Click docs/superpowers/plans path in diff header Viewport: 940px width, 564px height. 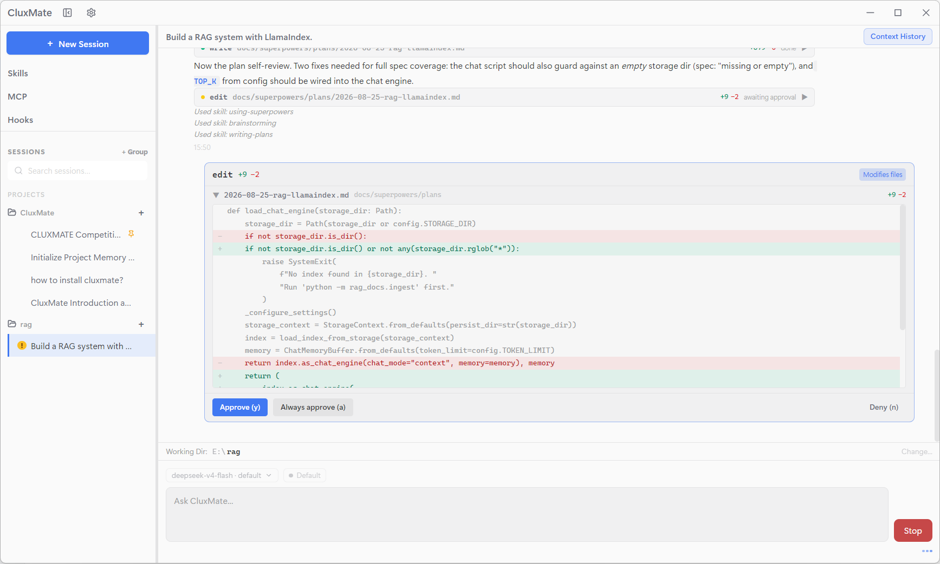tap(398, 195)
